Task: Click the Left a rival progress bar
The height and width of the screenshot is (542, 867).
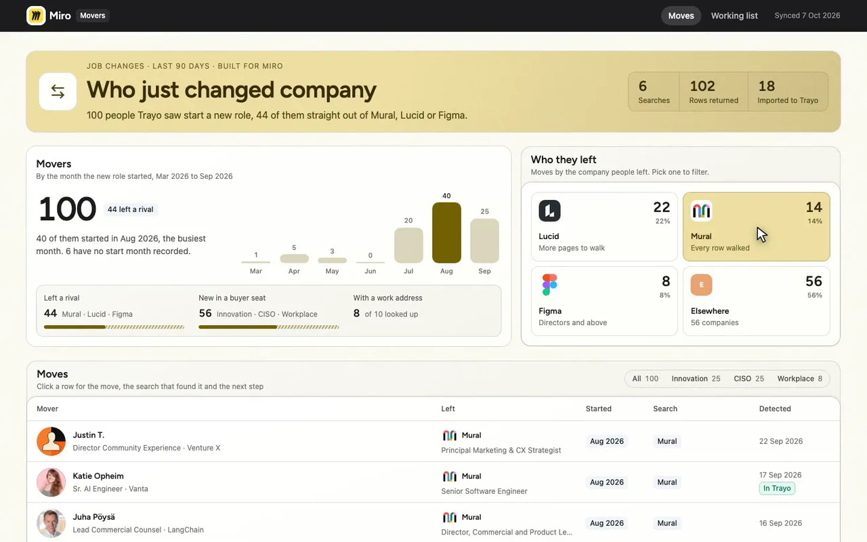Action: pos(114,327)
